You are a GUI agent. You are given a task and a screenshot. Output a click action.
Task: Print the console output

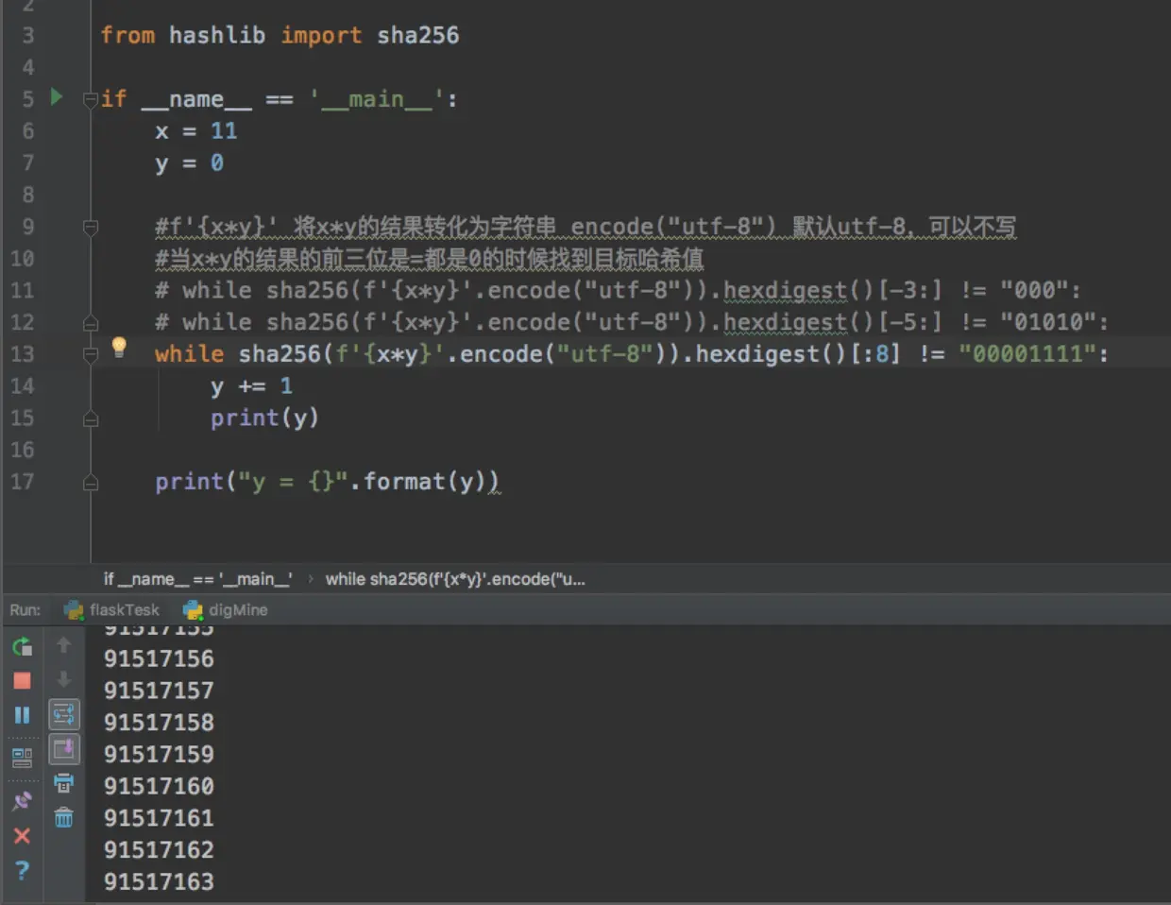pos(63,782)
